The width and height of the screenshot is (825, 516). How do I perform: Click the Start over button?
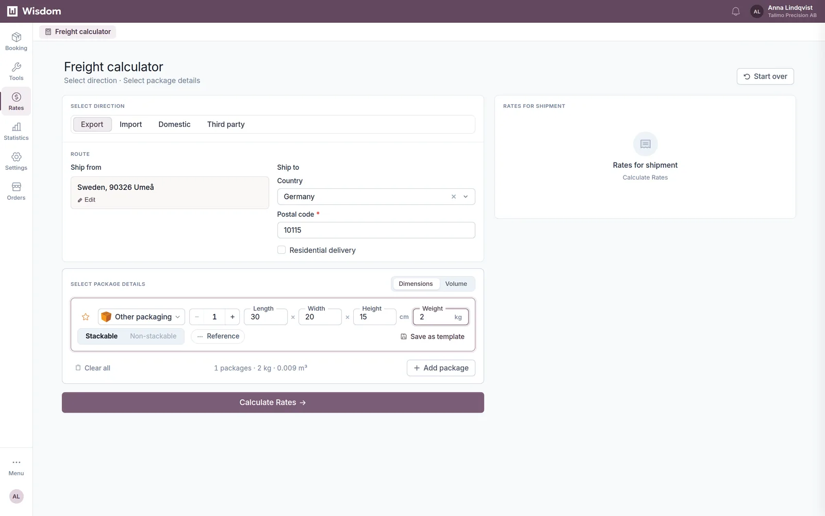coord(765,76)
